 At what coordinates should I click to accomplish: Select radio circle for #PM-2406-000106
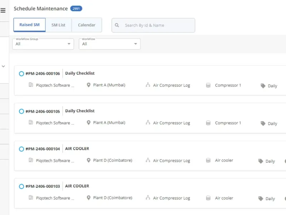pyautogui.click(x=21, y=74)
